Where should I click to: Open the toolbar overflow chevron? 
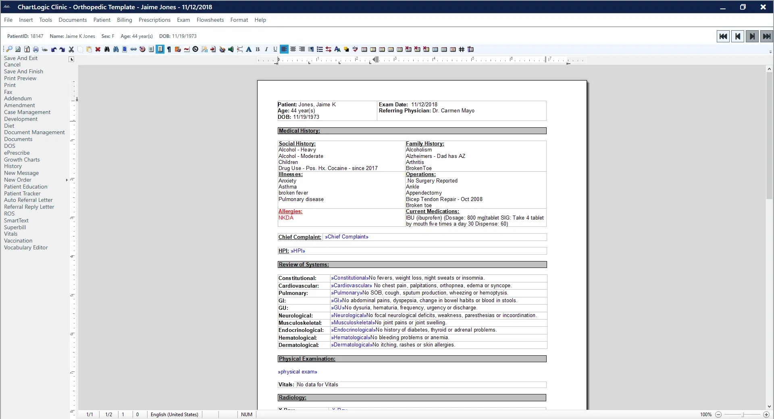tap(770, 52)
